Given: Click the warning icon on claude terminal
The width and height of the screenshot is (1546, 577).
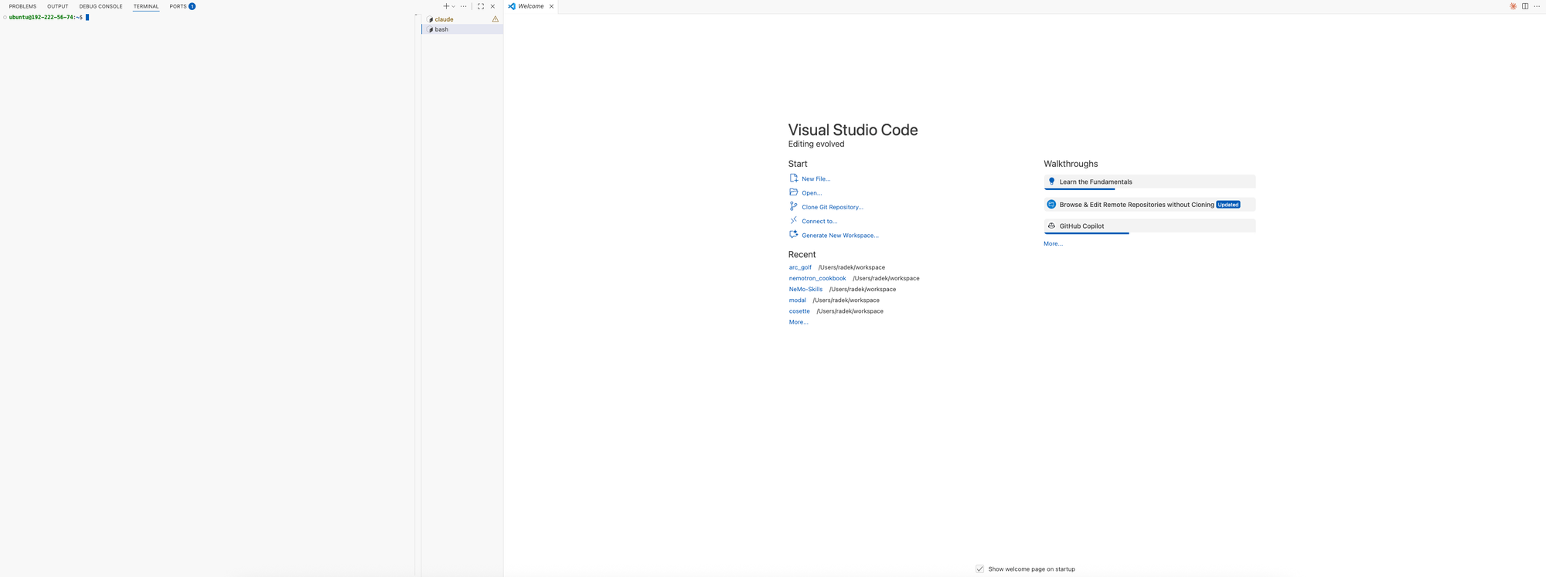Looking at the screenshot, I should point(495,19).
